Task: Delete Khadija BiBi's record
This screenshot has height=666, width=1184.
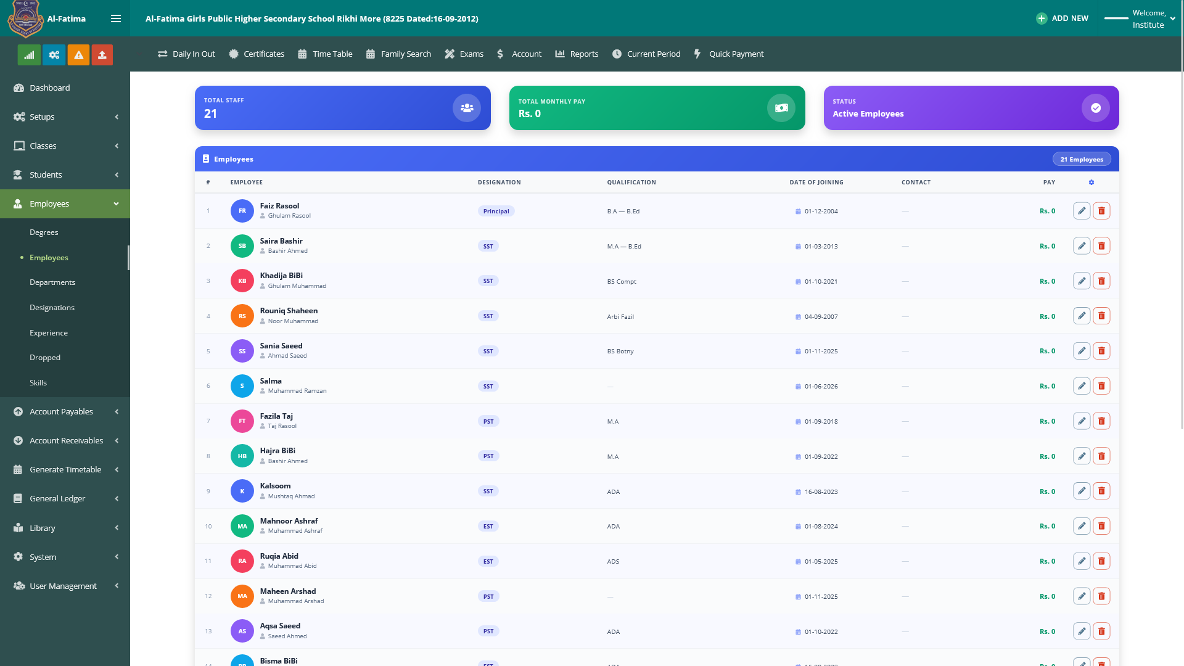Action: [1101, 281]
